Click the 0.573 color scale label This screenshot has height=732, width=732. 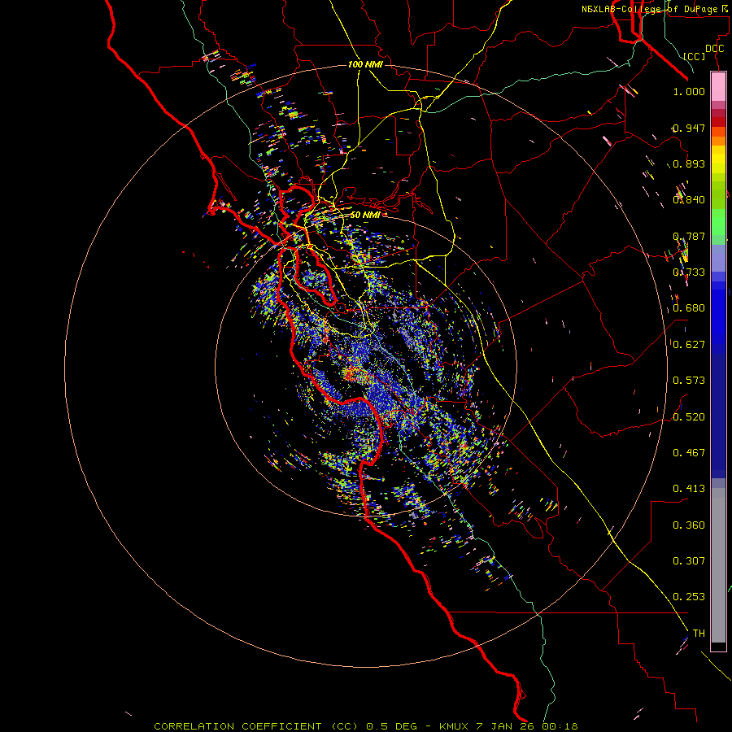[689, 381]
